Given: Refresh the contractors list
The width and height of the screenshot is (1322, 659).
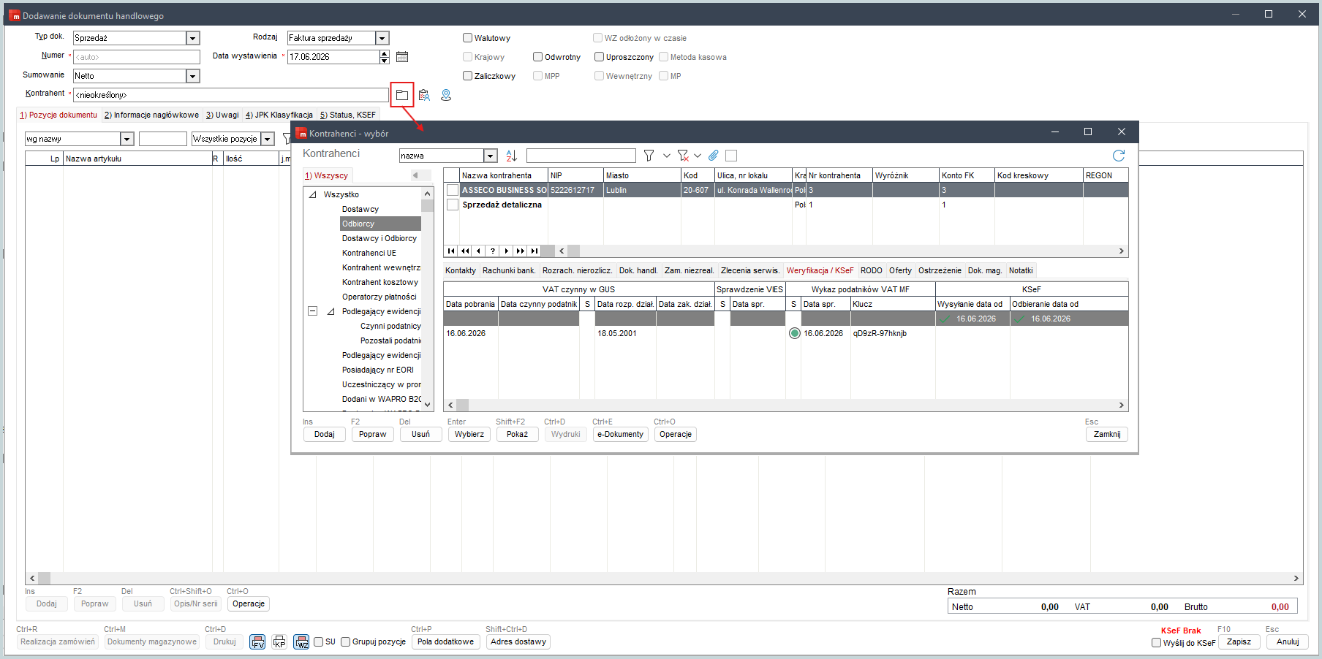Looking at the screenshot, I should pyautogui.click(x=1118, y=156).
